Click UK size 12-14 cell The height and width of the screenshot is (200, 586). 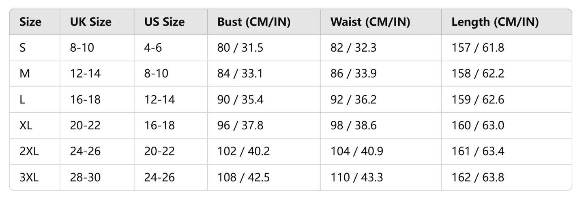(x=85, y=74)
